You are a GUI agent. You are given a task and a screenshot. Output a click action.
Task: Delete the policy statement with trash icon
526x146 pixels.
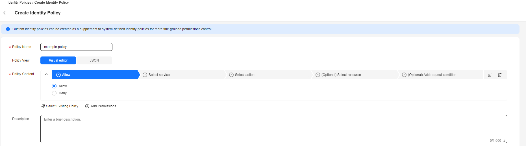(500, 75)
